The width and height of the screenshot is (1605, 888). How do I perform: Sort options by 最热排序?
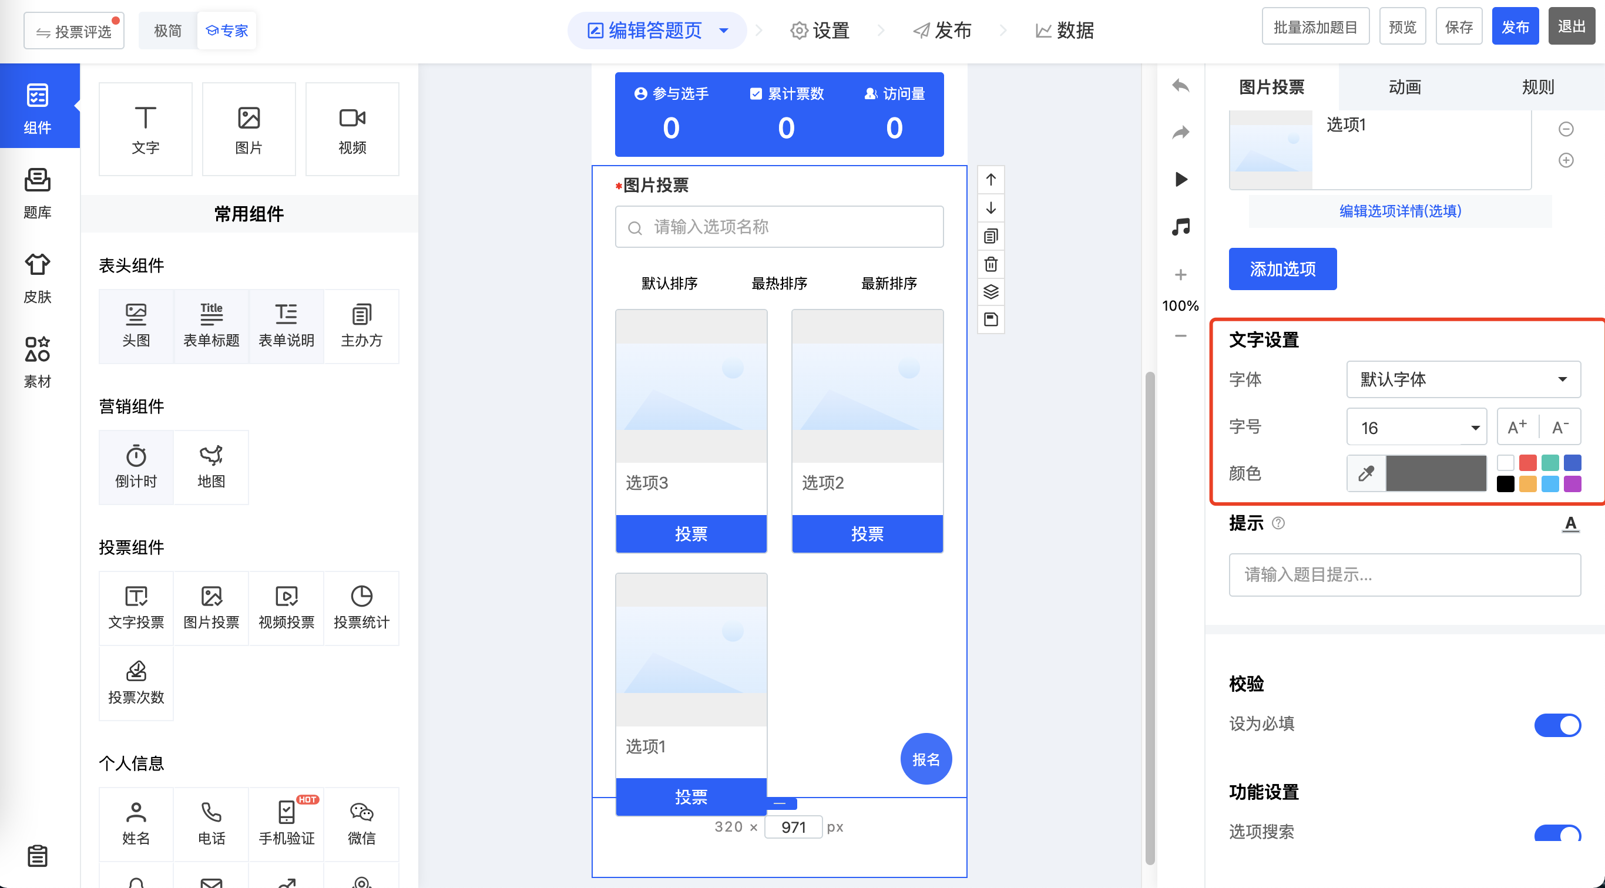[779, 283]
